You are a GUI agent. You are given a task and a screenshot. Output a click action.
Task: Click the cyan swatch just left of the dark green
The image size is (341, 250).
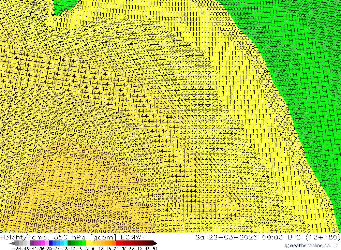[65, 243]
